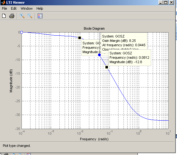Select the Zoom Out magnifier tool
The width and height of the screenshot is (177, 155).
coord(30,16)
